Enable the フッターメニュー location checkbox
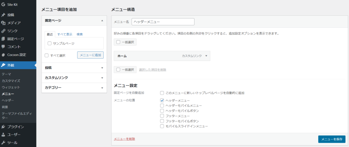This screenshot has height=147, width=349. (162, 116)
